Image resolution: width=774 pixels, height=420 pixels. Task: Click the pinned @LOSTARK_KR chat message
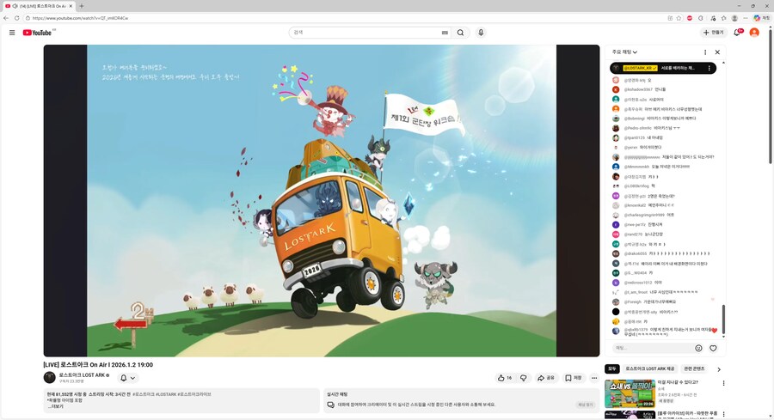click(663, 69)
